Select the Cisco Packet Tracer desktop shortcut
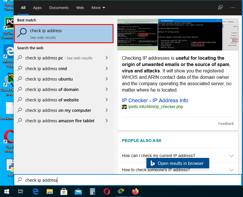 (7, 85)
